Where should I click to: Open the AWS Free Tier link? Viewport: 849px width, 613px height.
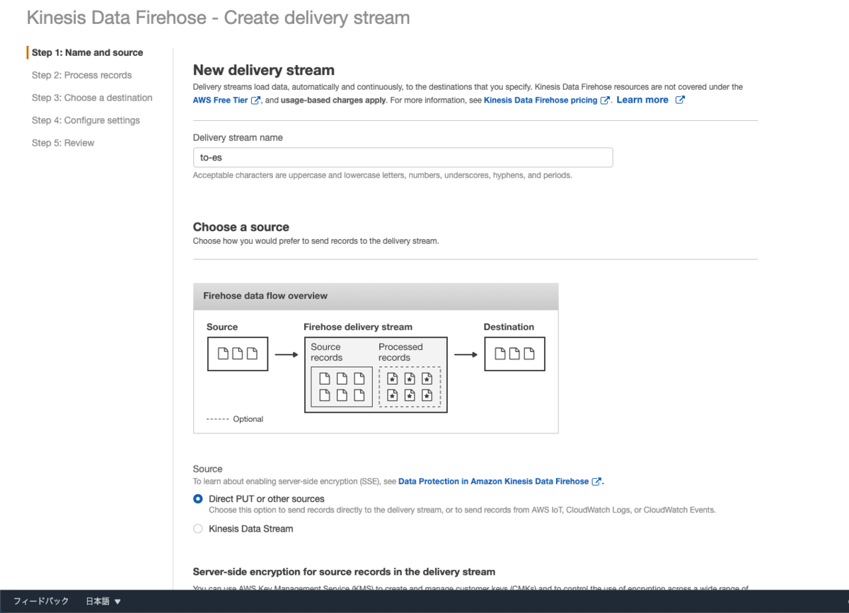(x=220, y=100)
